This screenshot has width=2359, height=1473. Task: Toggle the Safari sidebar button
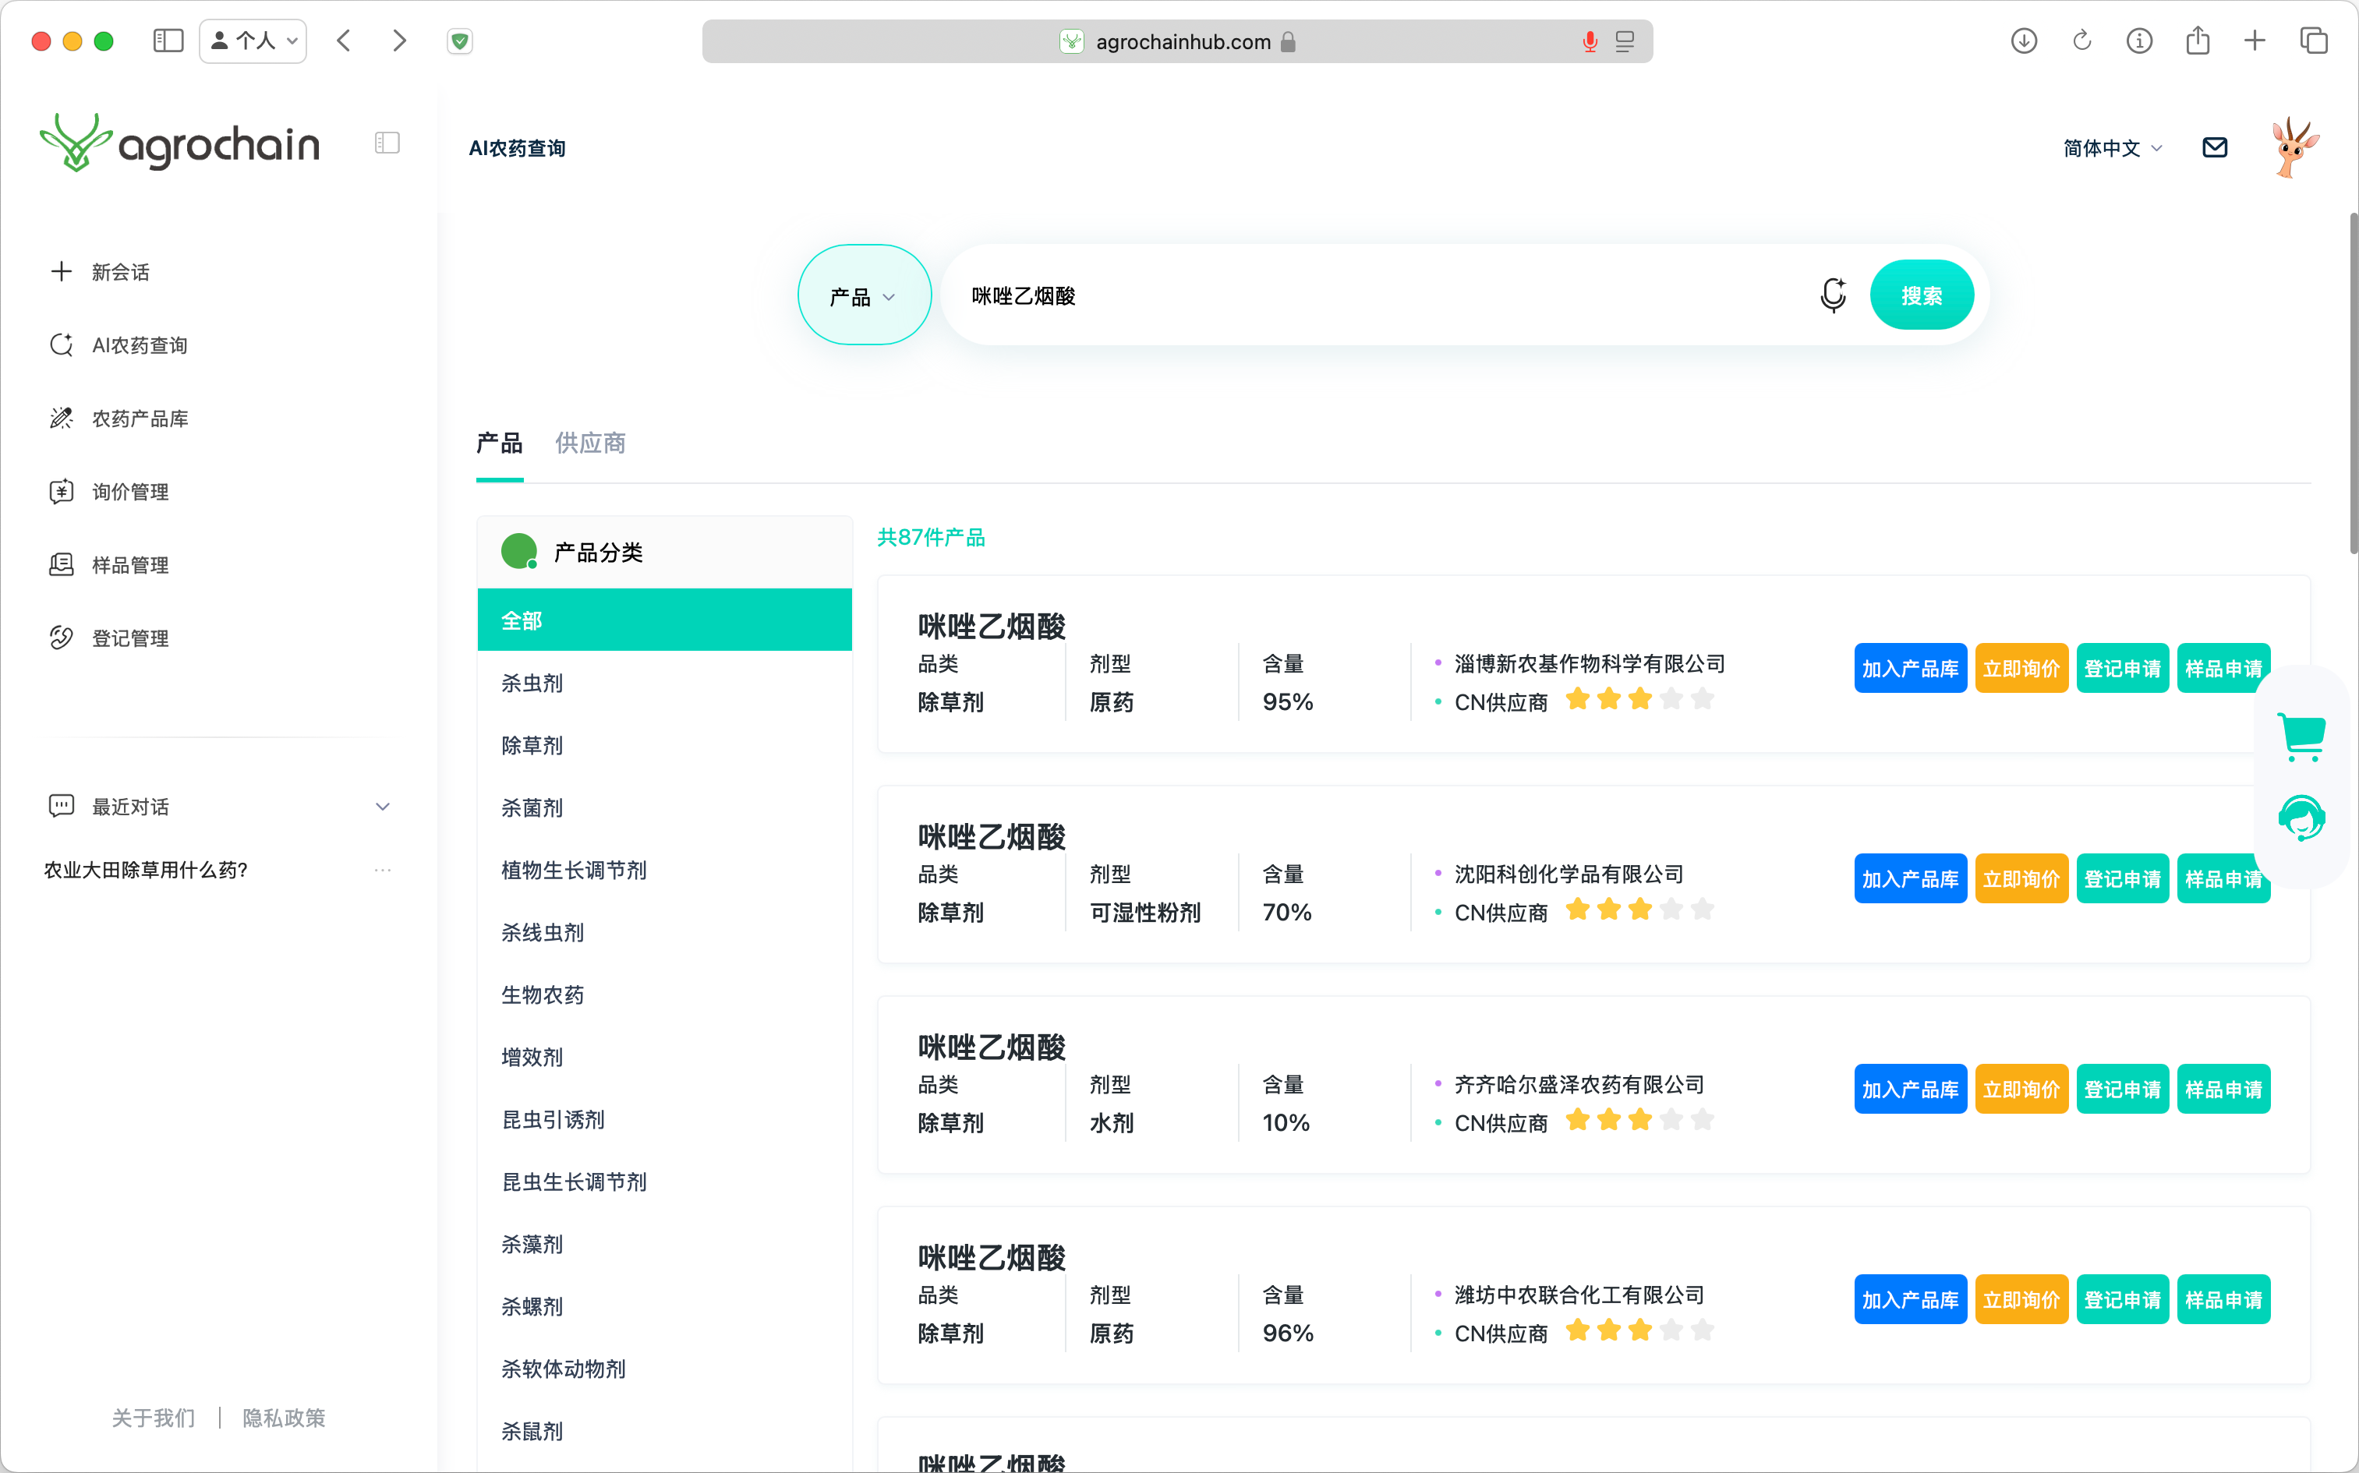(x=168, y=41)
